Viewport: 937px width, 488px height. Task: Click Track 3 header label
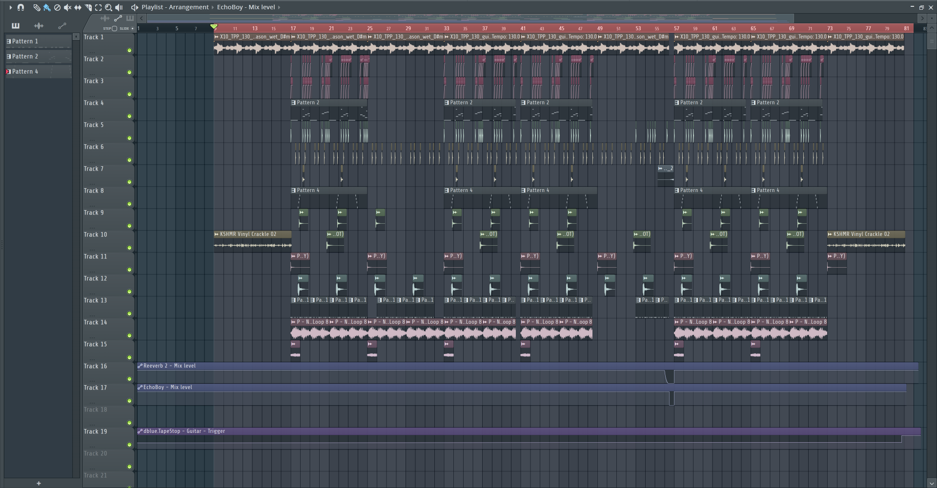pyautogui.click(x=93, y=81)
